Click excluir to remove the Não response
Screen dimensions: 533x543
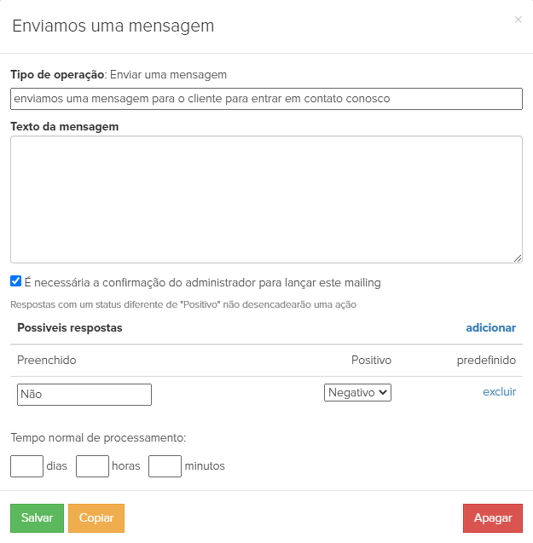[x=499, y=392]
